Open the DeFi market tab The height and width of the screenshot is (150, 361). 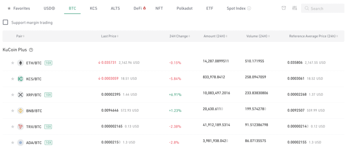pyautogui.click(x=140, y=8)
